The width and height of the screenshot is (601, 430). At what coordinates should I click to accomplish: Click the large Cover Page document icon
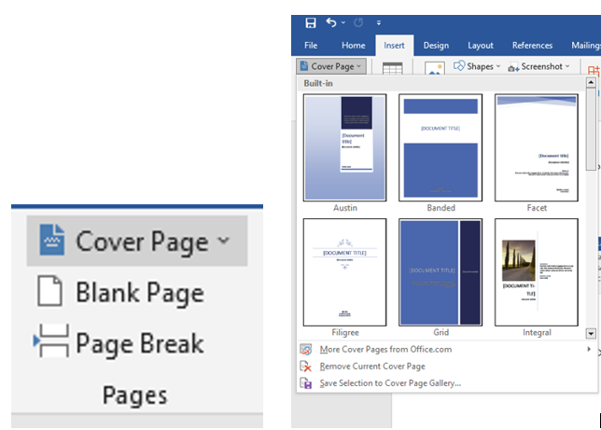pos(51,240)
